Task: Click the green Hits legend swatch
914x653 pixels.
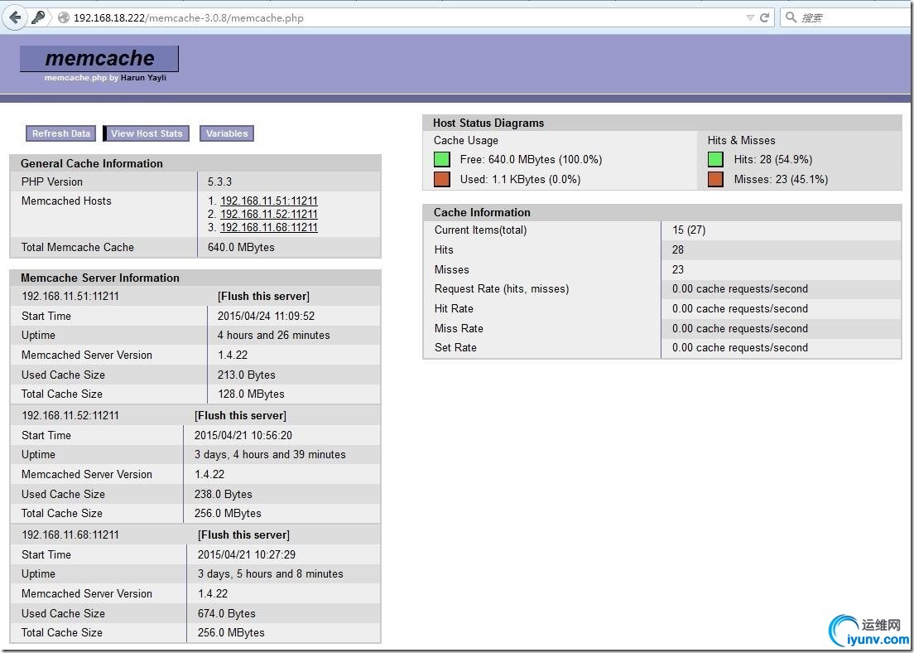Action: pos(715,159)
